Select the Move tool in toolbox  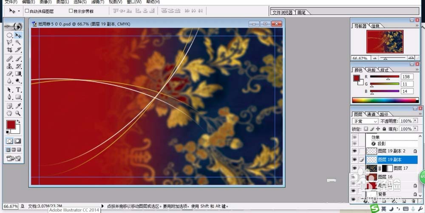click(x=18, y=35)
